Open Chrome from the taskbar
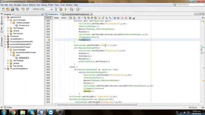205x115 pixels. click(13, 112)
